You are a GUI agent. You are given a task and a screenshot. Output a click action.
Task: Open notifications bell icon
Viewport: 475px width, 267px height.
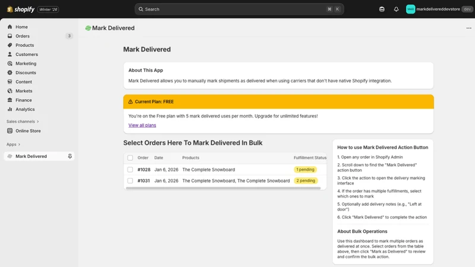[x=396, y=9]
